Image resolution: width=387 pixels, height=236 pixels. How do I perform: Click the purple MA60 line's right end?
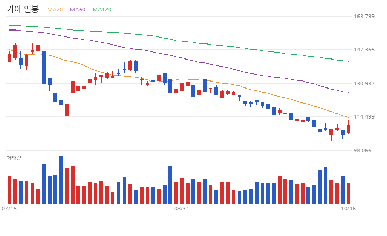[x=348, y=92]
